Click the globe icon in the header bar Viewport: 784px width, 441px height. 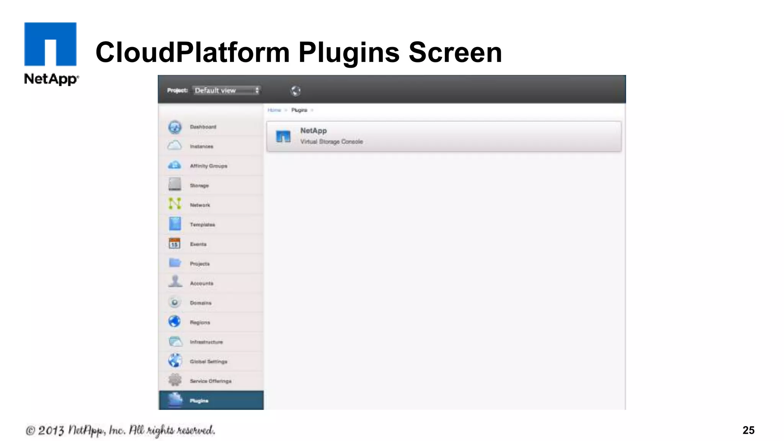pos(296,91)
